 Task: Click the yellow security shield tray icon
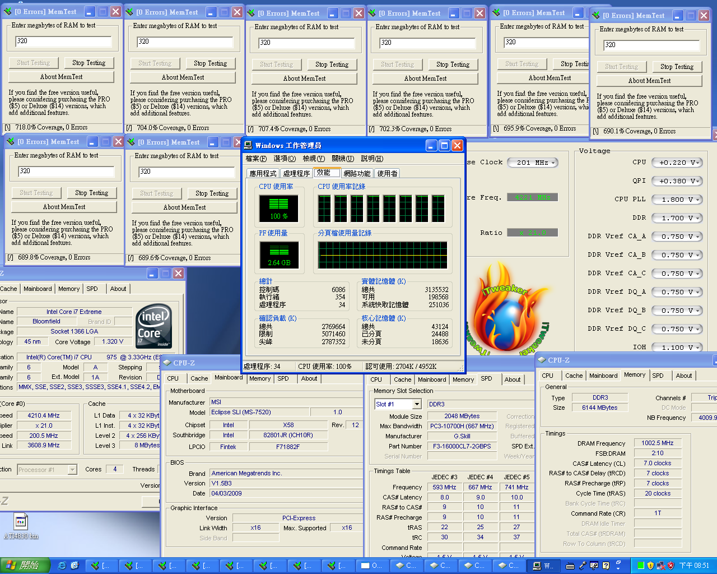point(650,566)
